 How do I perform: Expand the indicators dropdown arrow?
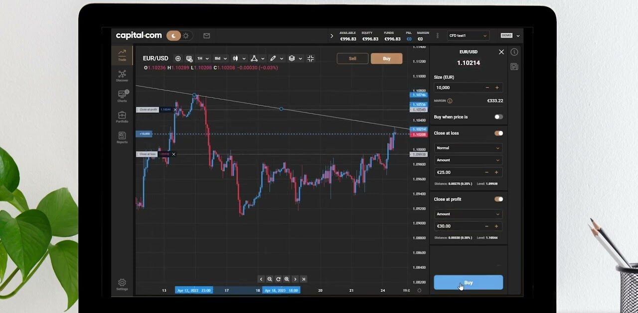click(262, 58)
